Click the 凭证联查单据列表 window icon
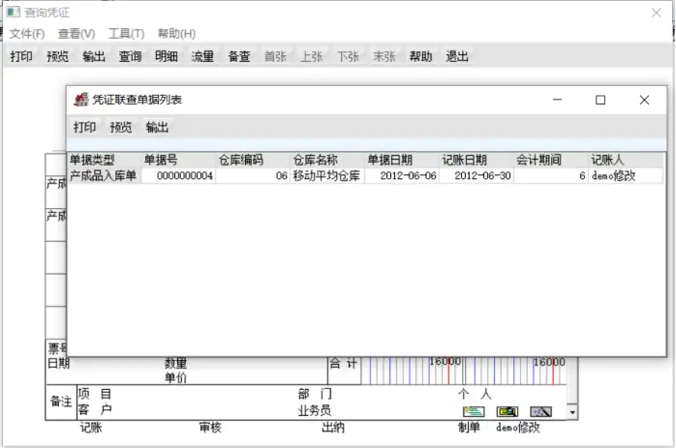The image size is (676, 448). (x=80, y=100)
